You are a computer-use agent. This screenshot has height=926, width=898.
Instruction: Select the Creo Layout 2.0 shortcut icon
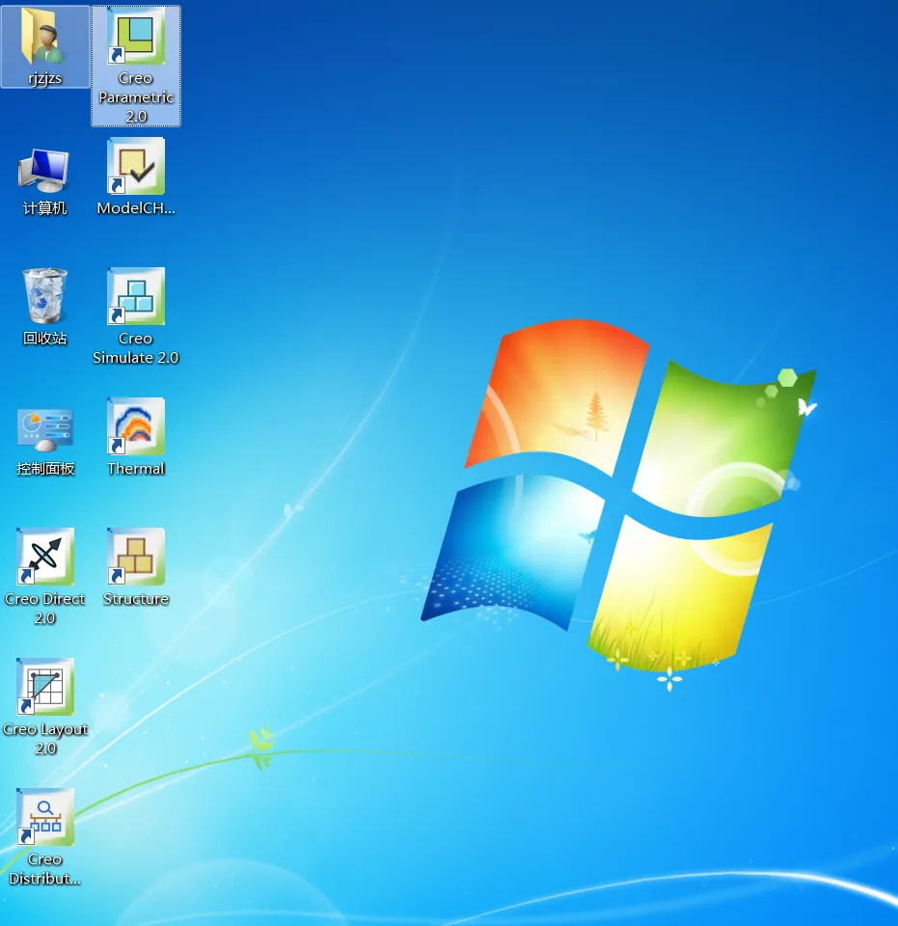pyautogui.click(x=45, y=687)
